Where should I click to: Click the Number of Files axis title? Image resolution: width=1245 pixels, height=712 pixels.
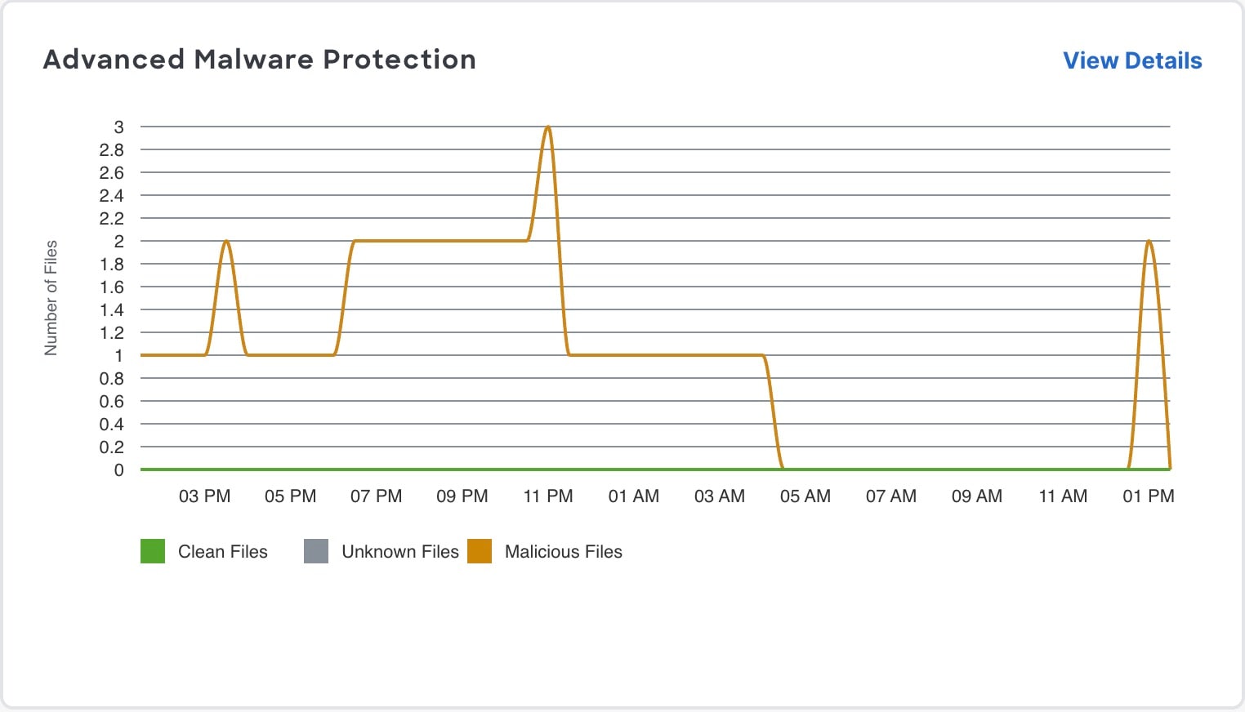click(51, 298)
